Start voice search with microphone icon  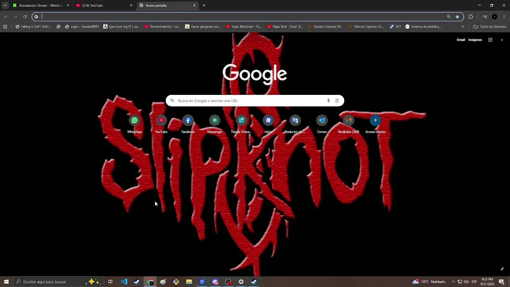coord(328,100)
